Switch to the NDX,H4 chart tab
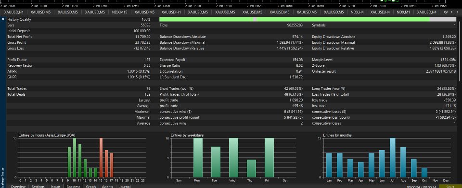Screen dimensions: 462x188 (x=358, y=12)
